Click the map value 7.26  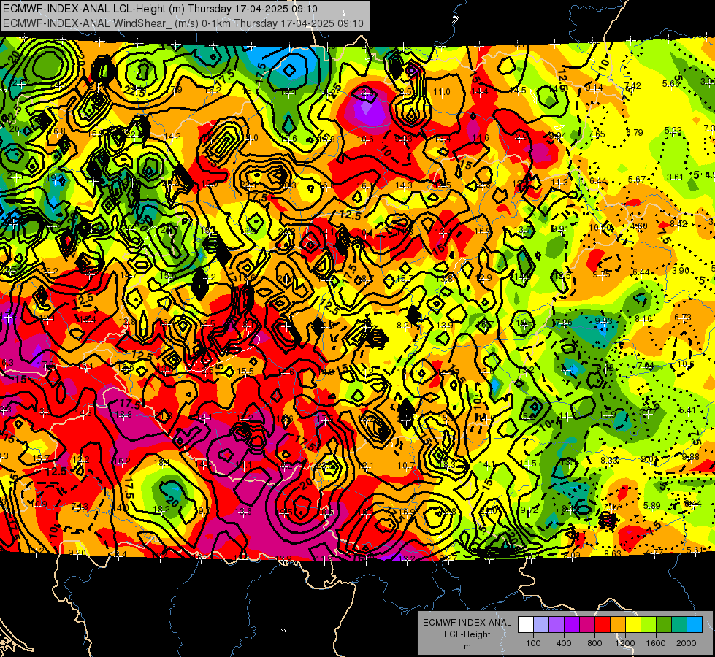(564, 323)
